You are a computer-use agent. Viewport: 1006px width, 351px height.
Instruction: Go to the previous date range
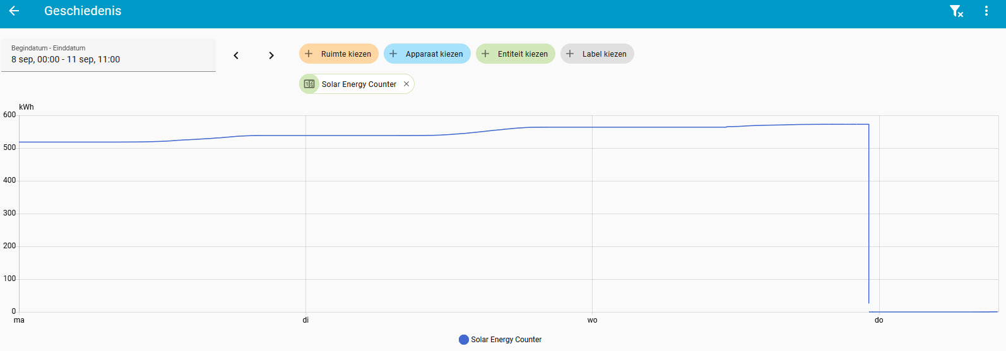pyautogui.click(x=236, y=55)
